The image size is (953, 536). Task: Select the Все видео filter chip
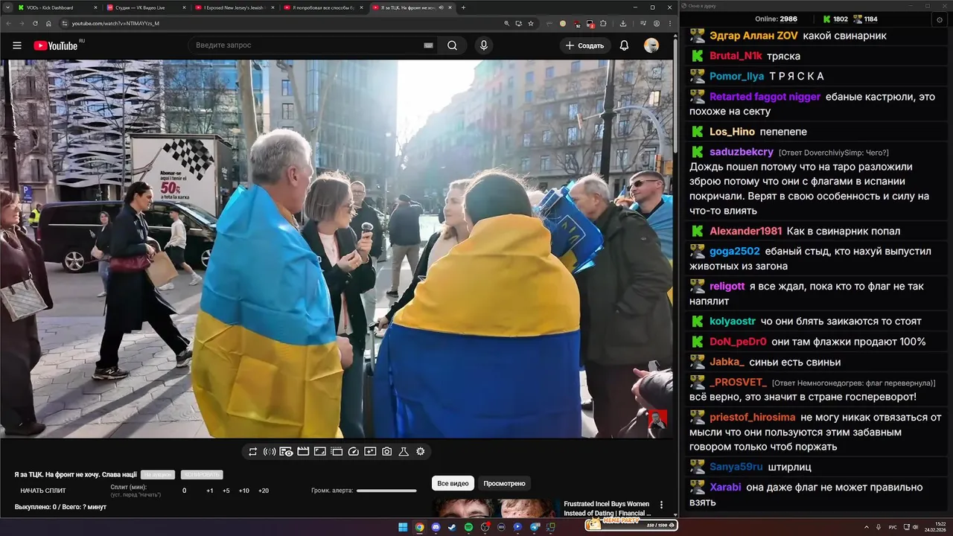(x=453, y=483)
